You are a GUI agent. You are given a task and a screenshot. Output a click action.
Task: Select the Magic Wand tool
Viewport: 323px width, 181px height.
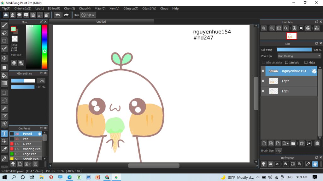tap(4, 108)
